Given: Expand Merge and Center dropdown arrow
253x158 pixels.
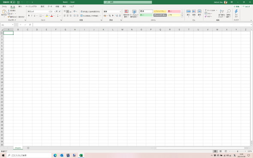Looking at the screenshot, I should tap(100, 16).
